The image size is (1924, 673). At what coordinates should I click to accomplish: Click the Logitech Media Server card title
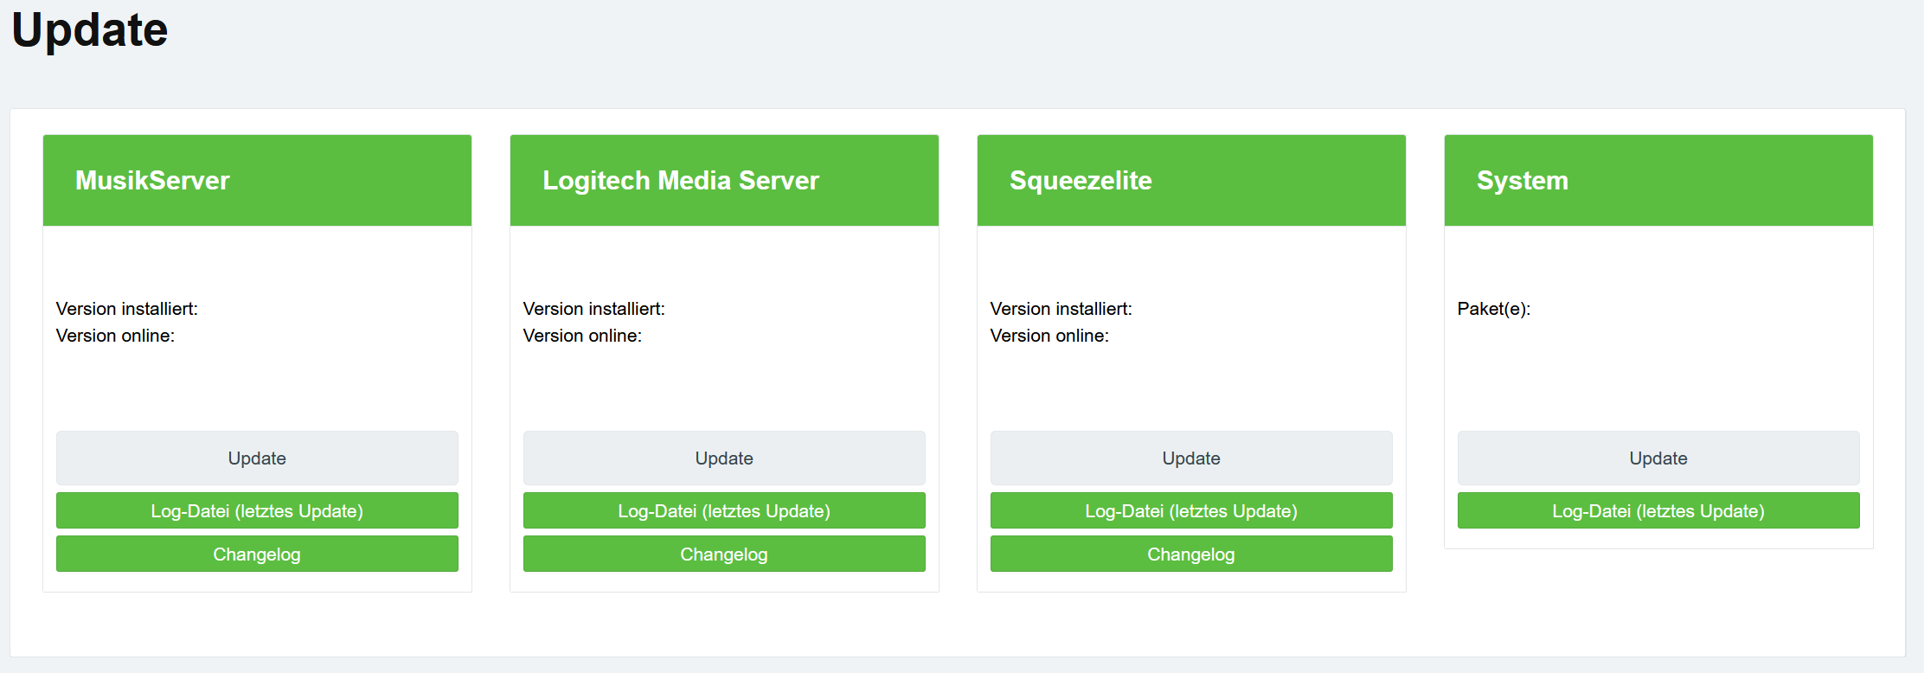point(680,180)
